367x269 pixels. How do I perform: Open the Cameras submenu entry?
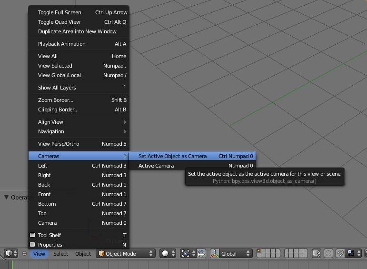click(79, 156)
